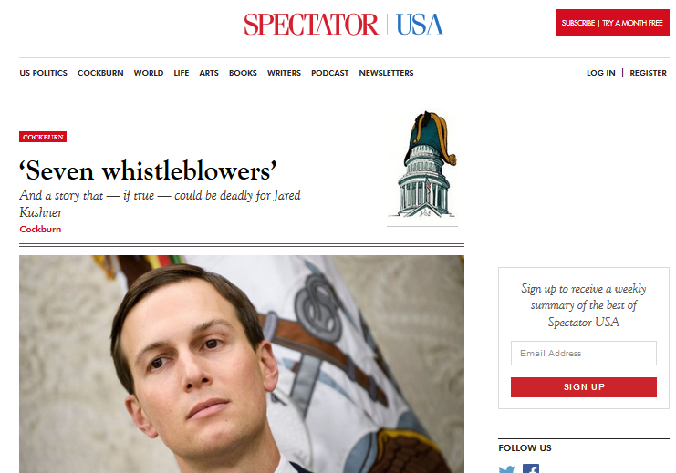Focus the Email Address input field
Image resolution: width=676 pixels, height=473 pixels.
click(583, 354)
